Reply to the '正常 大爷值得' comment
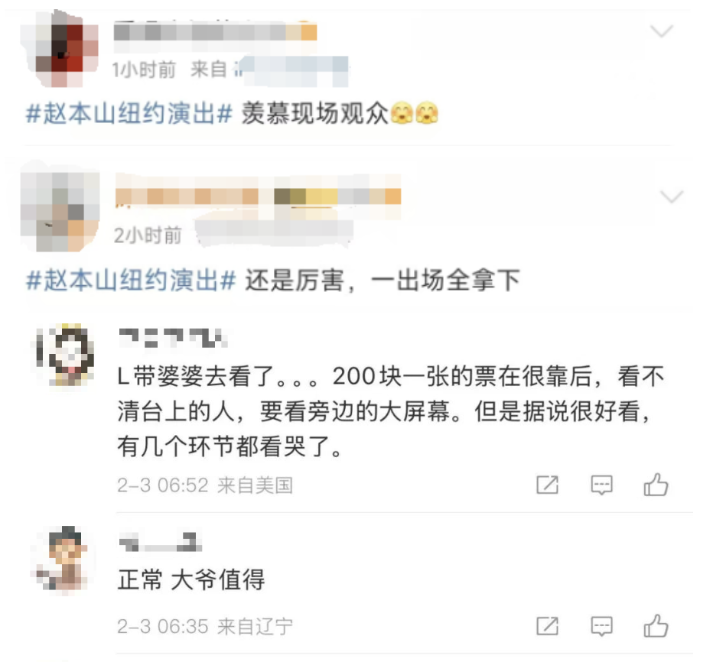 point(601,626)
